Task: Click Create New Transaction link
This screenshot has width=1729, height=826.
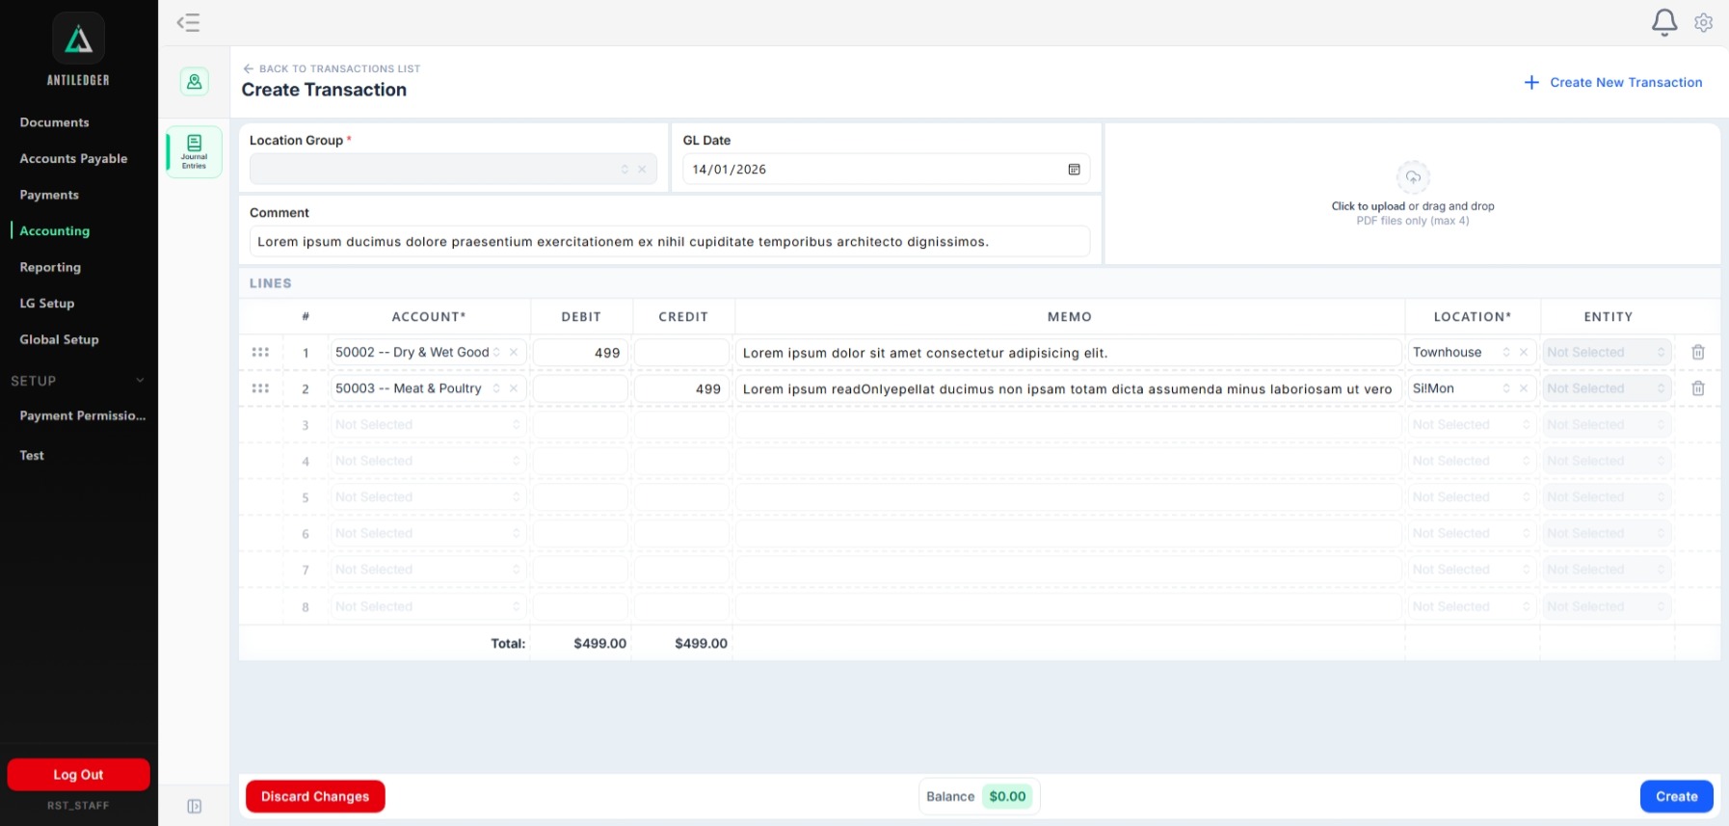Action: [1625, 83]
